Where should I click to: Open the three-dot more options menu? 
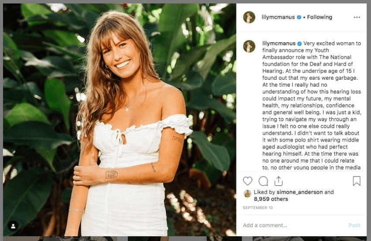[x=357, y=17]
